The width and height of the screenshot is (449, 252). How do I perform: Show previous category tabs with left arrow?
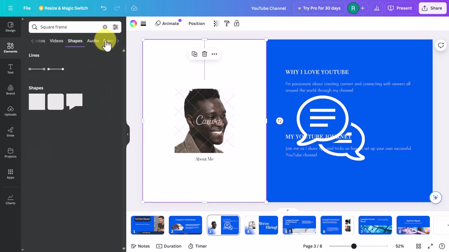(32, 41)
